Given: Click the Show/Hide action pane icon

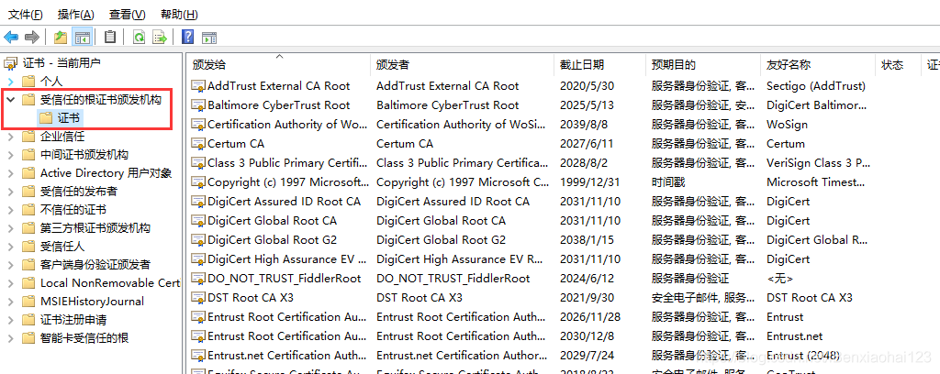Looking at the screenshot, I should click(x=208, y=37).
